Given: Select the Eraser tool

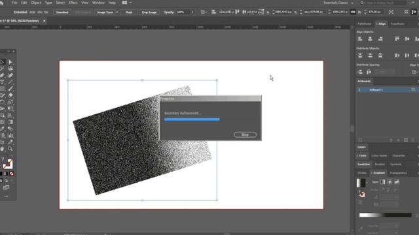Looking at the screenshot, I should click(10, 95).
